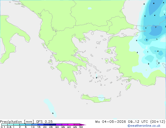Click the 10–15 mm legend color box
This screenshot has height=128, width=166.
click(x=35, y=125)
